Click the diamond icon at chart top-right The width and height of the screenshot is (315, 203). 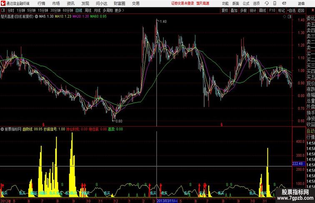285,17
